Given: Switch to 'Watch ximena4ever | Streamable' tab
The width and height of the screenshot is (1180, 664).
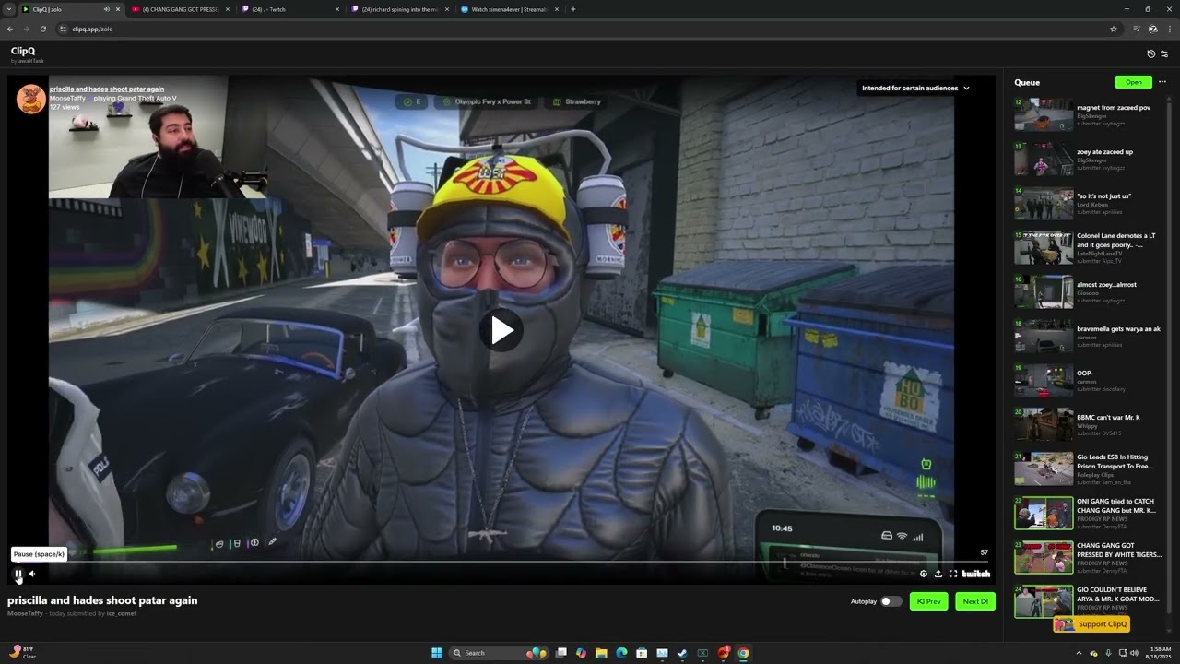Looking at the screenshot, I should tap(510, 9).
